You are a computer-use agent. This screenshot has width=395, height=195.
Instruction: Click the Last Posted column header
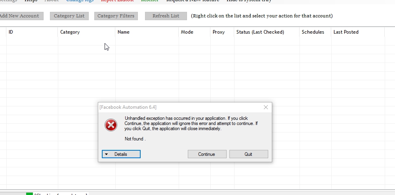[358, 32]
